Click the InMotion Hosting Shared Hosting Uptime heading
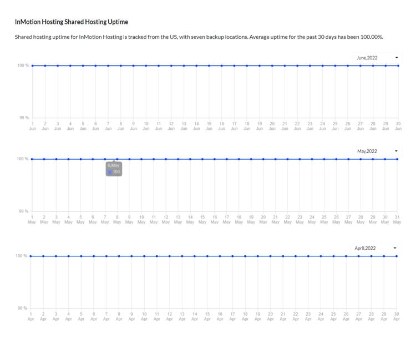The width and height of the screenshot is (416, 344). pos(72,22)
